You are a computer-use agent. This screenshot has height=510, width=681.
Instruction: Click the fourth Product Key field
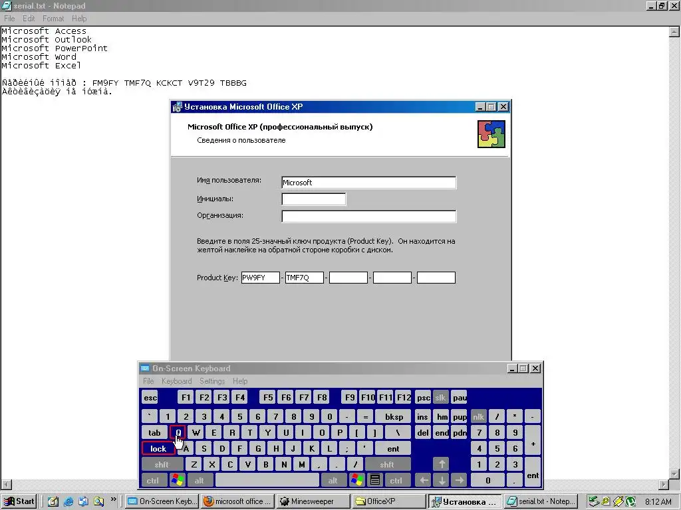pos(392,278)
